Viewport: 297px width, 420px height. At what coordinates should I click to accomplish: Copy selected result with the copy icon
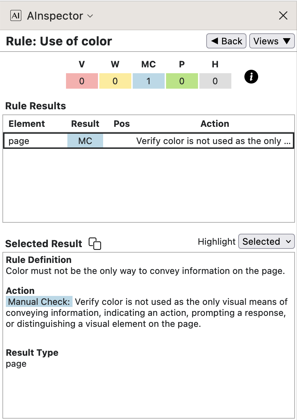(x=95, y=244)
